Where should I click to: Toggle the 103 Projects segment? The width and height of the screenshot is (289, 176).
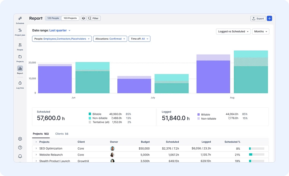pos(70,18)
